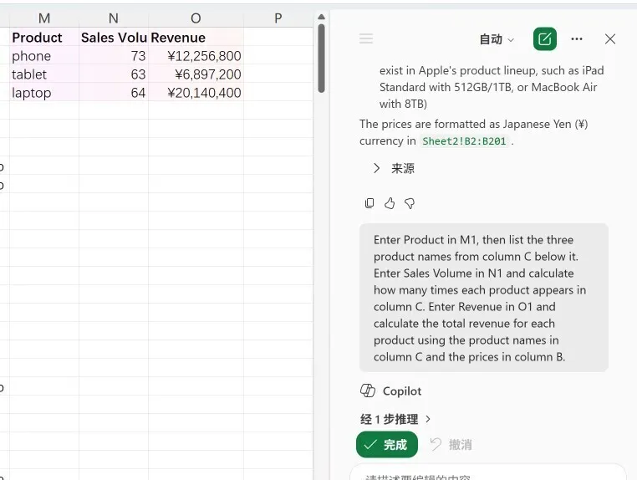Expand the 来源 sources section
This screenshot has width=637, height=480.
(x=393, y=168)
